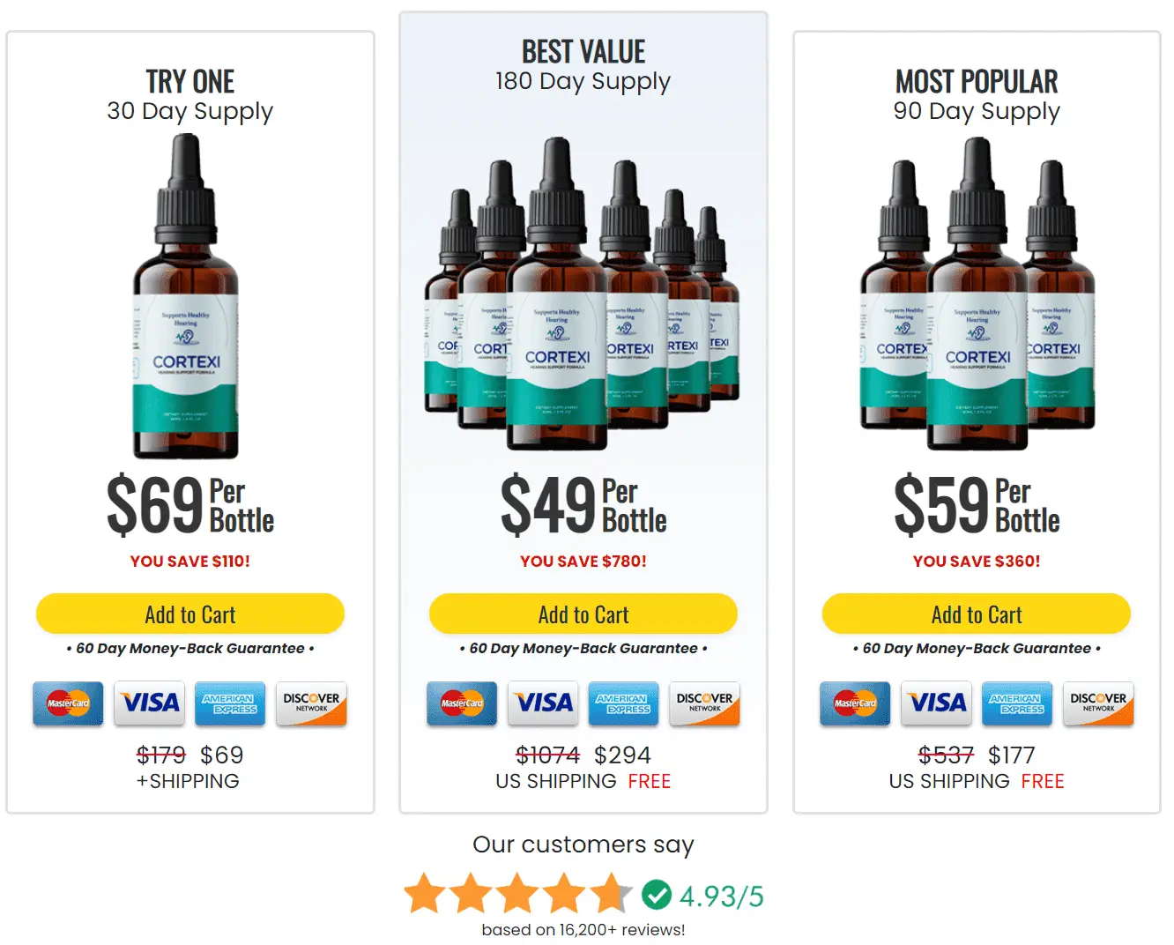
Task: Click the BEST VALUE heading
Action: 583,52
